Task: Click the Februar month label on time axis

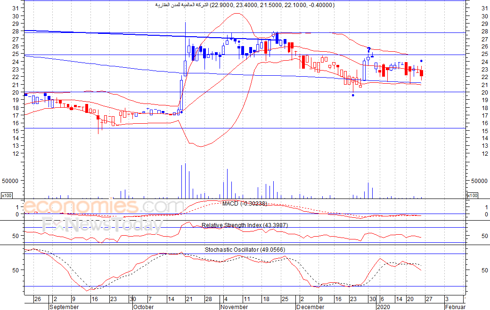Action: [455, 307]
